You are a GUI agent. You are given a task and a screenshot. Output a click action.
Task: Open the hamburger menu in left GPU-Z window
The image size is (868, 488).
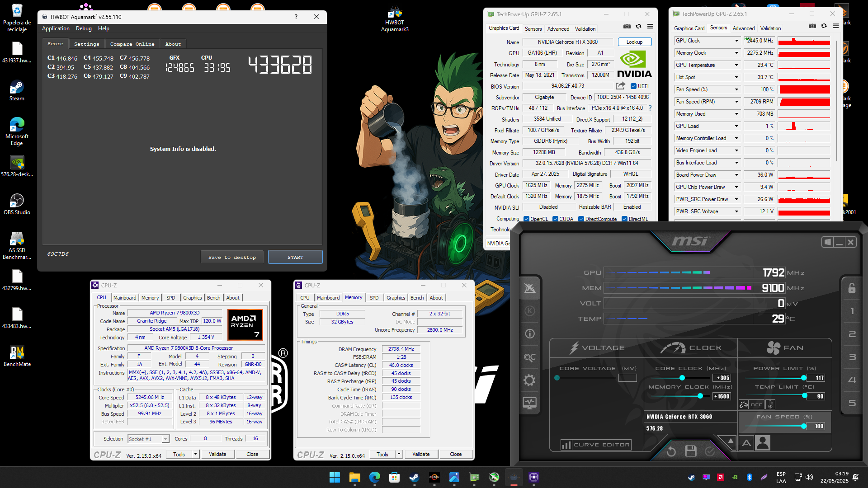pyautogui.click(x=650, y=27)
